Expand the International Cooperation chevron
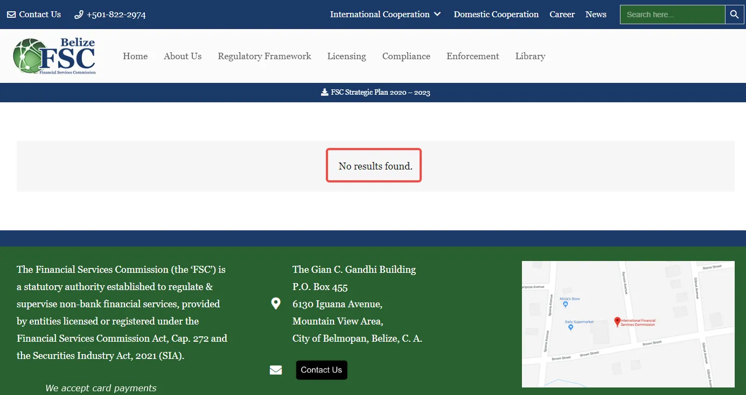The image size is (746, 395). tap(437, 15)
